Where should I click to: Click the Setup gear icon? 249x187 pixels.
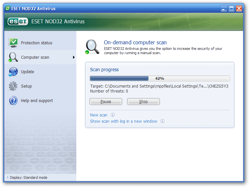13,86
